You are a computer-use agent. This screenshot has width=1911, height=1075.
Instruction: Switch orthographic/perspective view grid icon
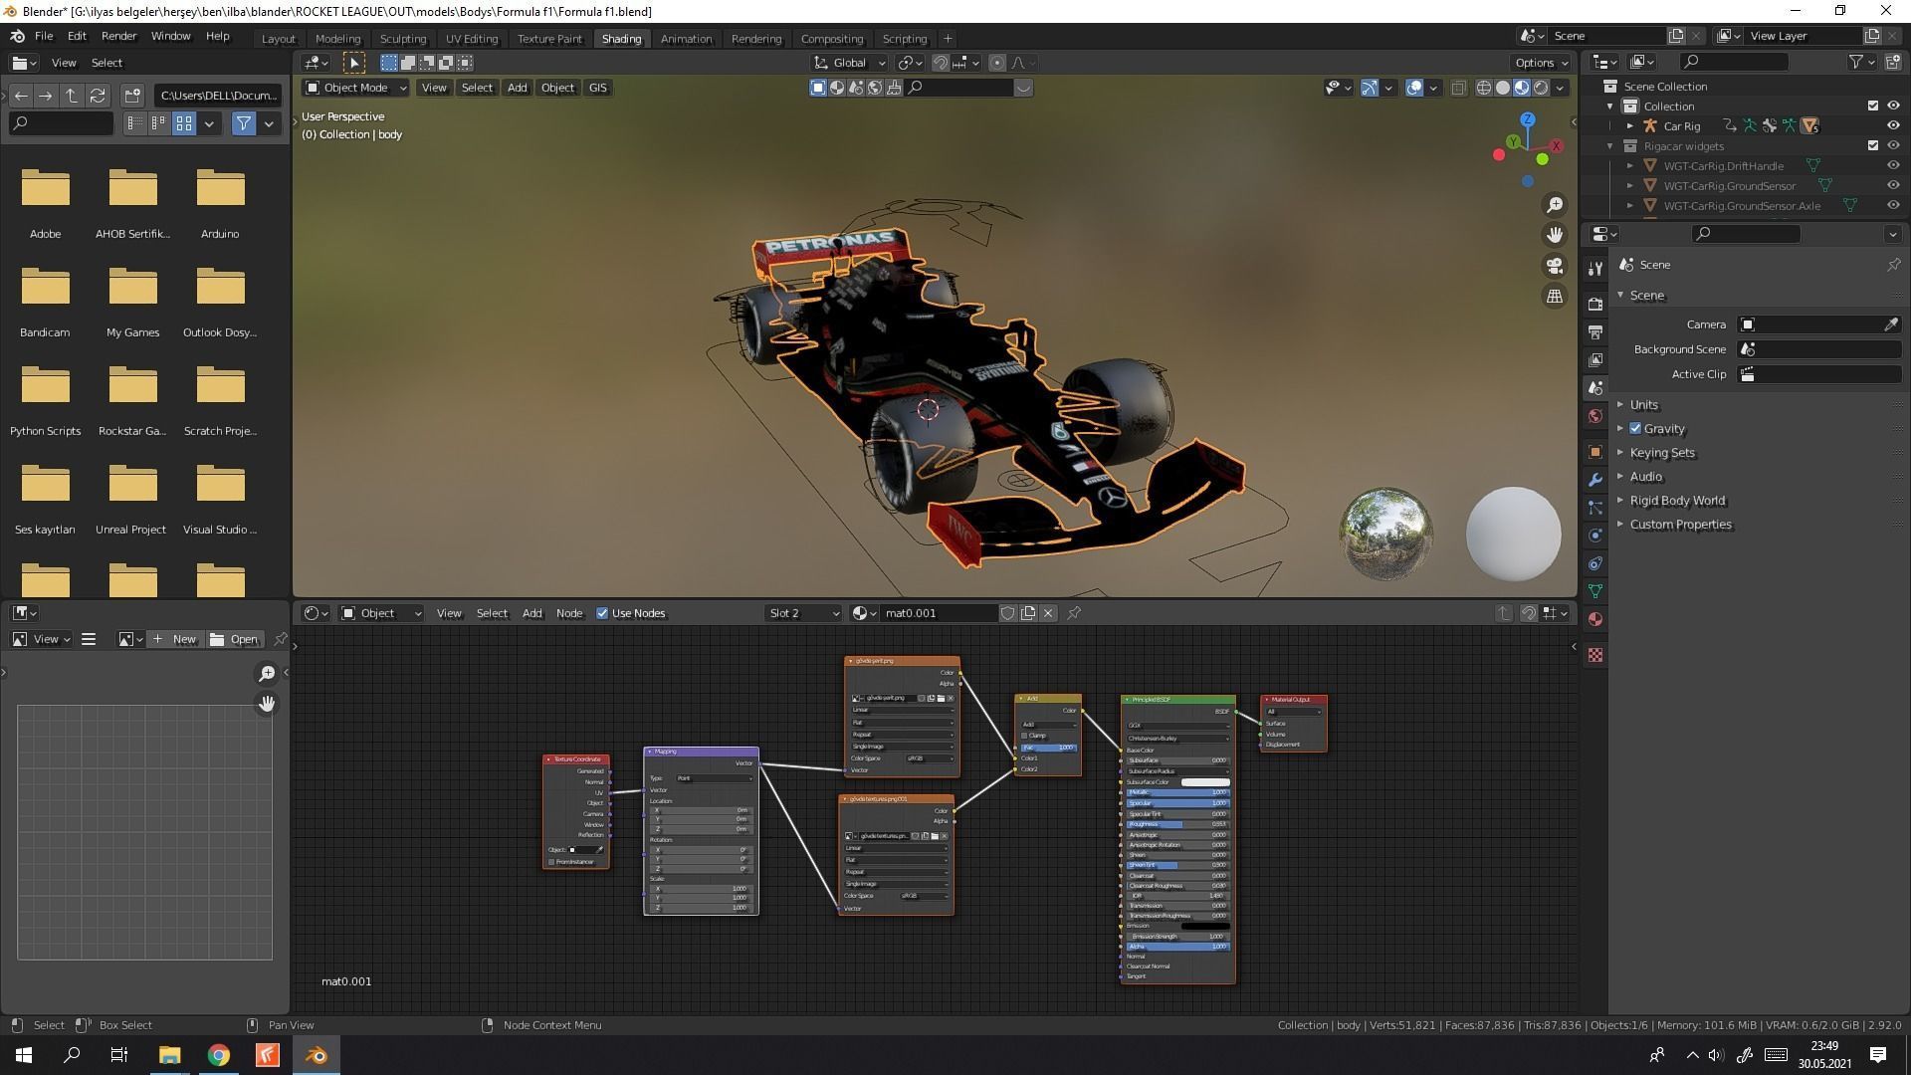point(1554,297)
